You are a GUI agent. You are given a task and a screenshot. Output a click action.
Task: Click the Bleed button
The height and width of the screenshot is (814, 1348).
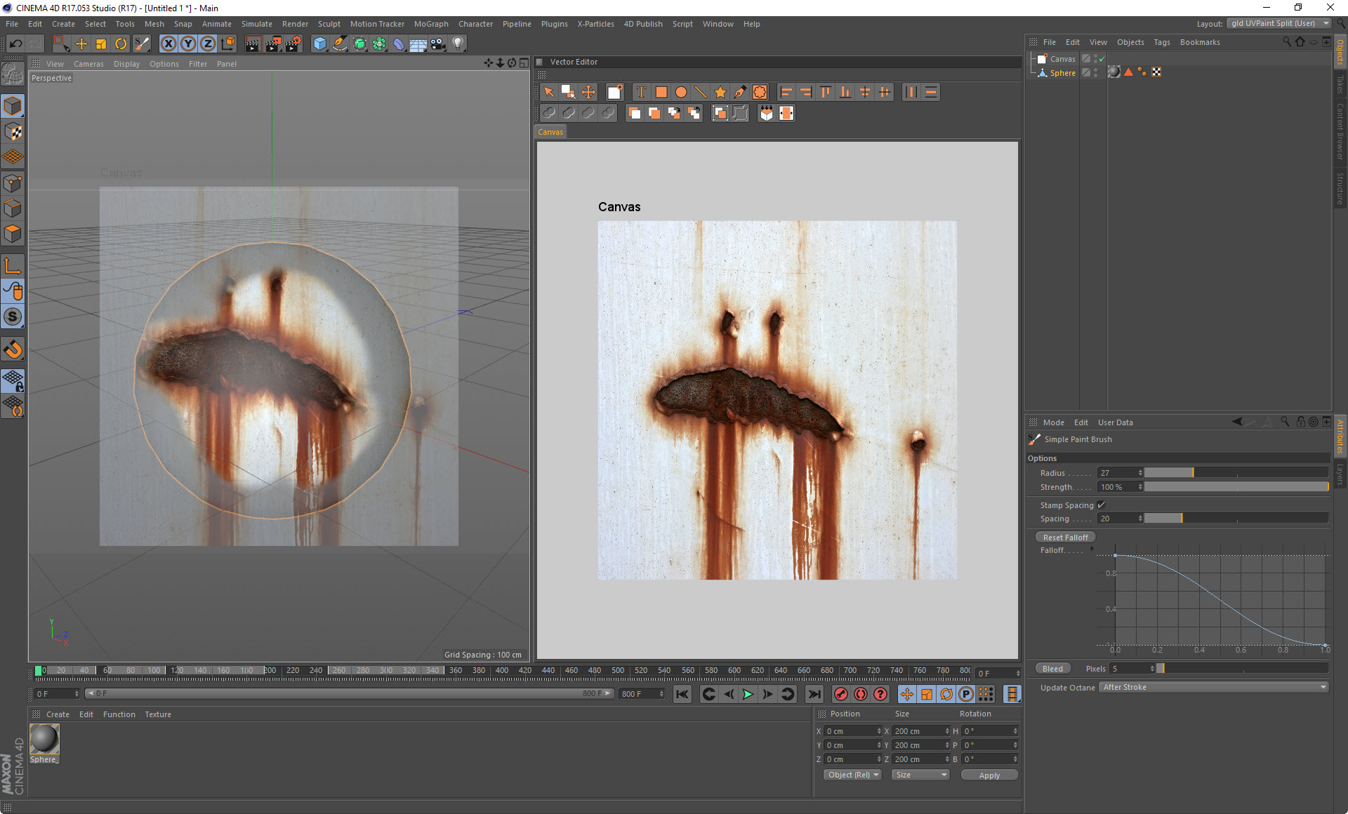tap(1052, 669)
